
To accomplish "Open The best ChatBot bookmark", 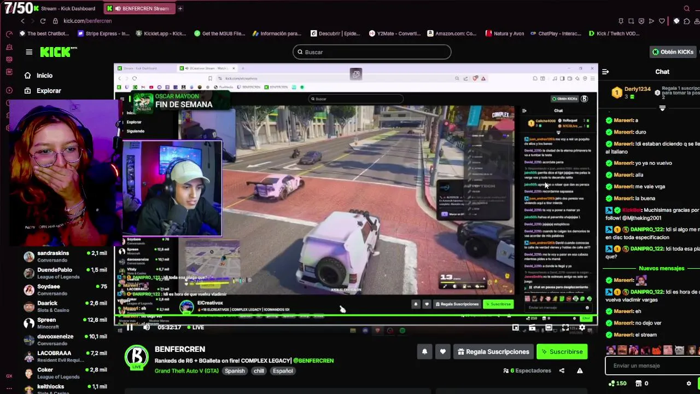I will pos(44,33).
